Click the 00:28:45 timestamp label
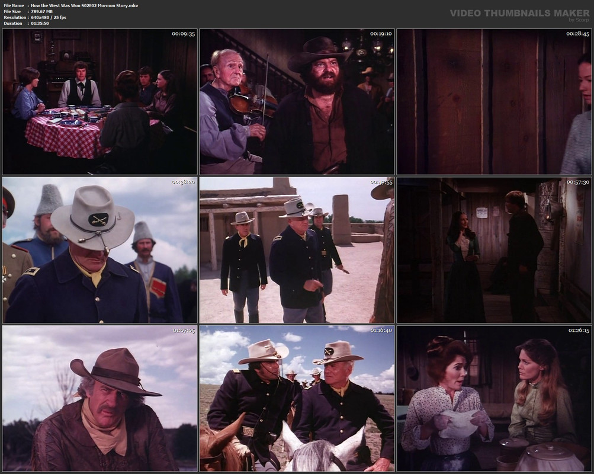The width and height of the screenshot is (594, 474). [x=577, y=34]
